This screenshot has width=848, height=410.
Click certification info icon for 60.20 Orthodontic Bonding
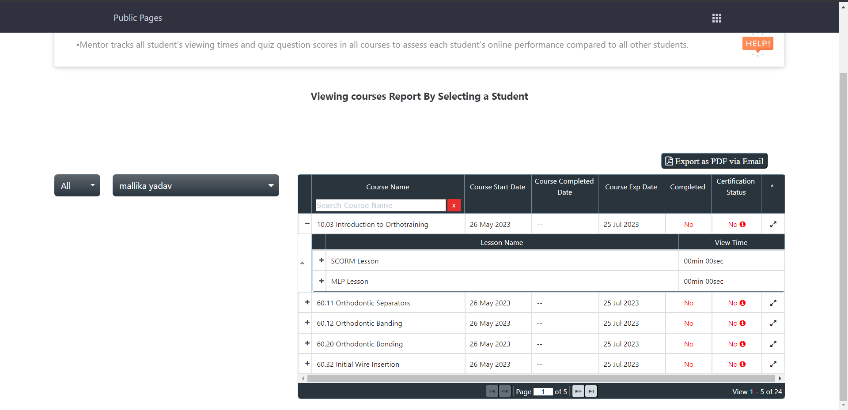point(742,344)
